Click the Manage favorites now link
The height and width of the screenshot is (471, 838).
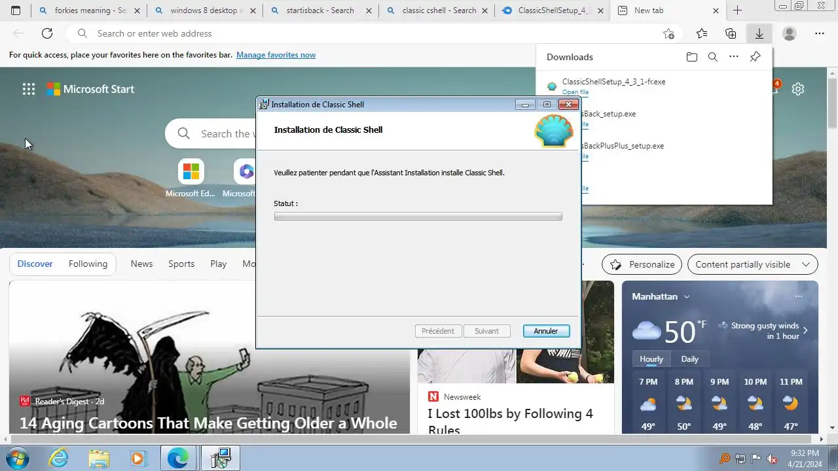pyautogui.click(x=276, y=55)
